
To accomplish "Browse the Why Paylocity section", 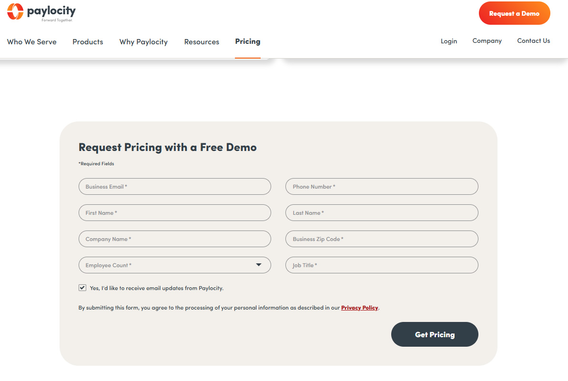I will pos(143,42).
